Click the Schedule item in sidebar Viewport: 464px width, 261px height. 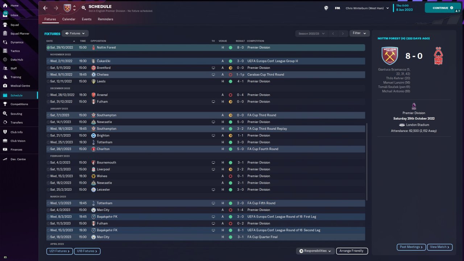click(x=19, y=95)
